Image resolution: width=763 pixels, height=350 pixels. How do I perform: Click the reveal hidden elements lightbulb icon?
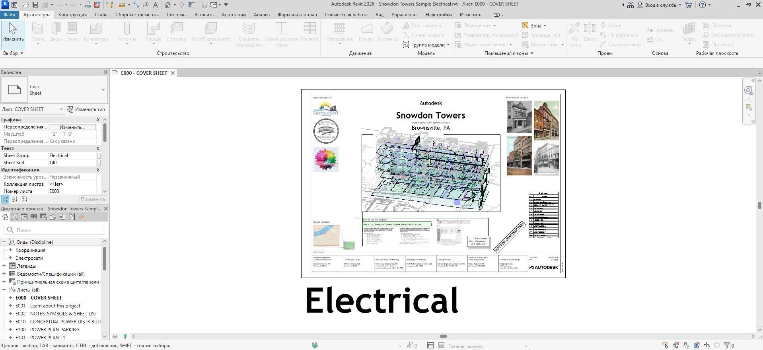pos(125,336)
